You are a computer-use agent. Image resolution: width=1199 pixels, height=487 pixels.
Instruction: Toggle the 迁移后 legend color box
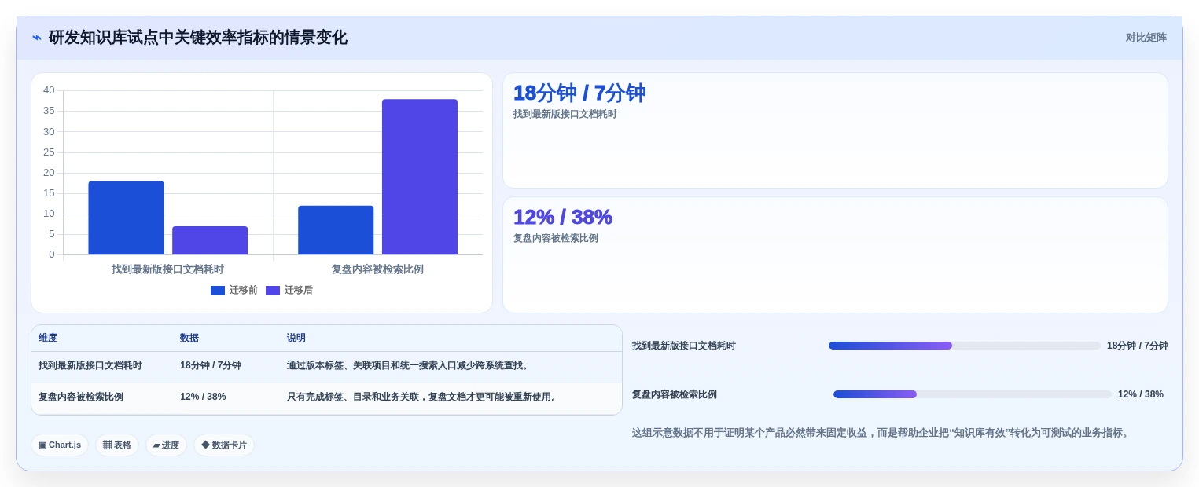coord(273,291)
